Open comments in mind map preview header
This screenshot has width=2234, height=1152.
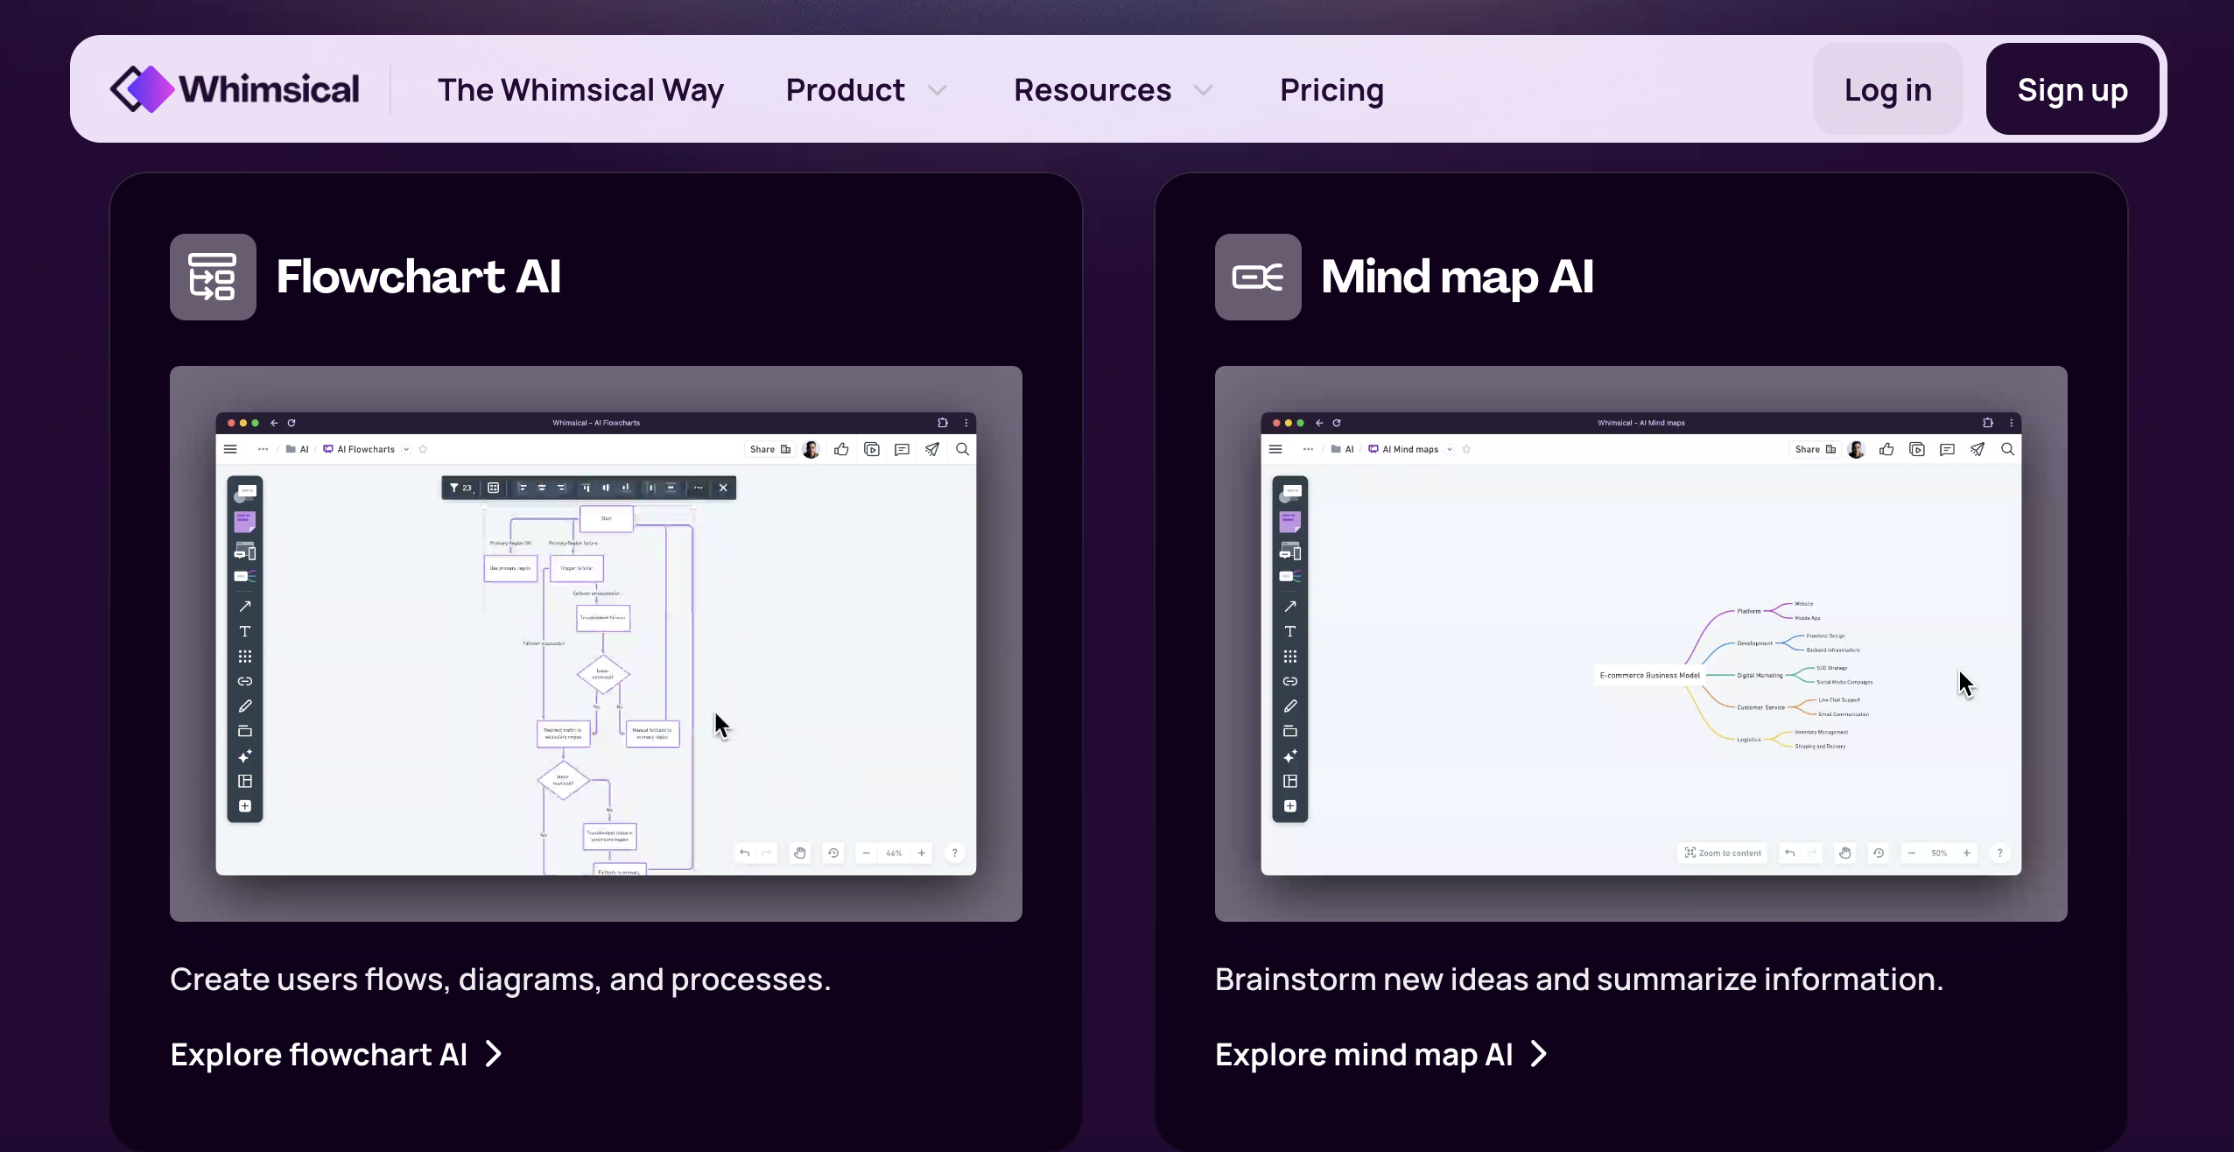point(1947,449)
